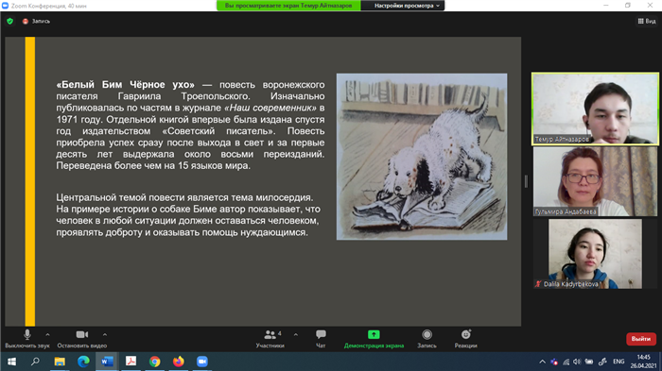Open Zoom from the Windows taskbar

click(x=202, y=362)
